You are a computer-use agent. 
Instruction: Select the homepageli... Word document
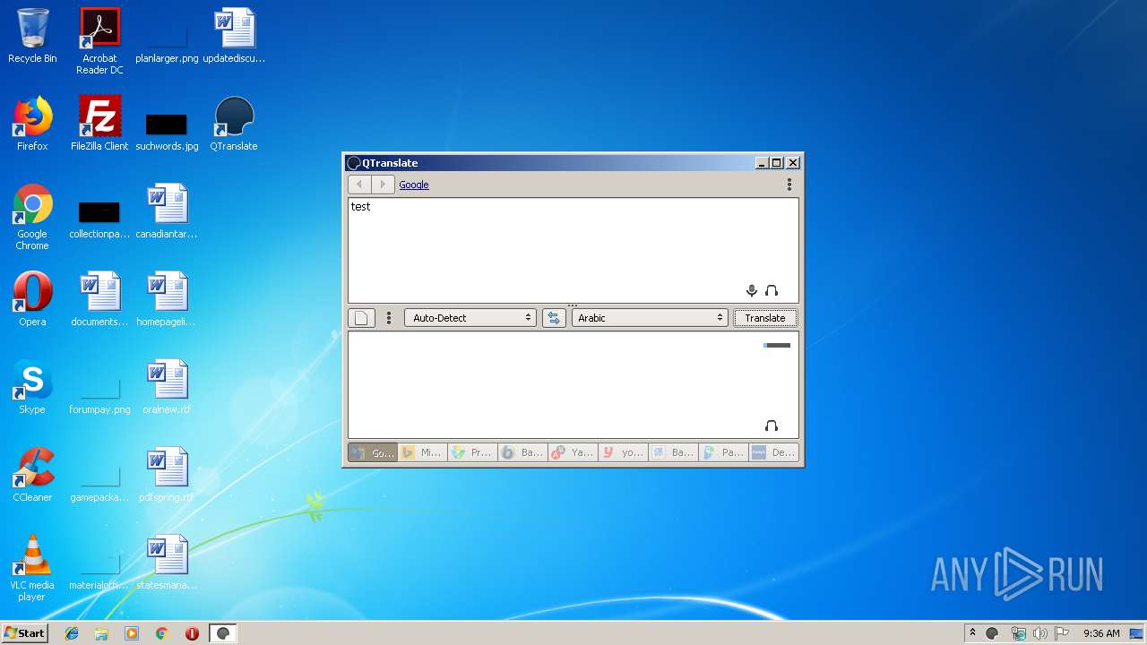pos(167,299)
